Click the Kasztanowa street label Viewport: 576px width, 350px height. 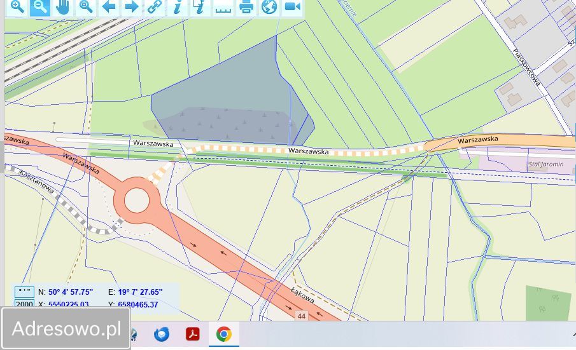pyautogui.click(x=36, y=182)
